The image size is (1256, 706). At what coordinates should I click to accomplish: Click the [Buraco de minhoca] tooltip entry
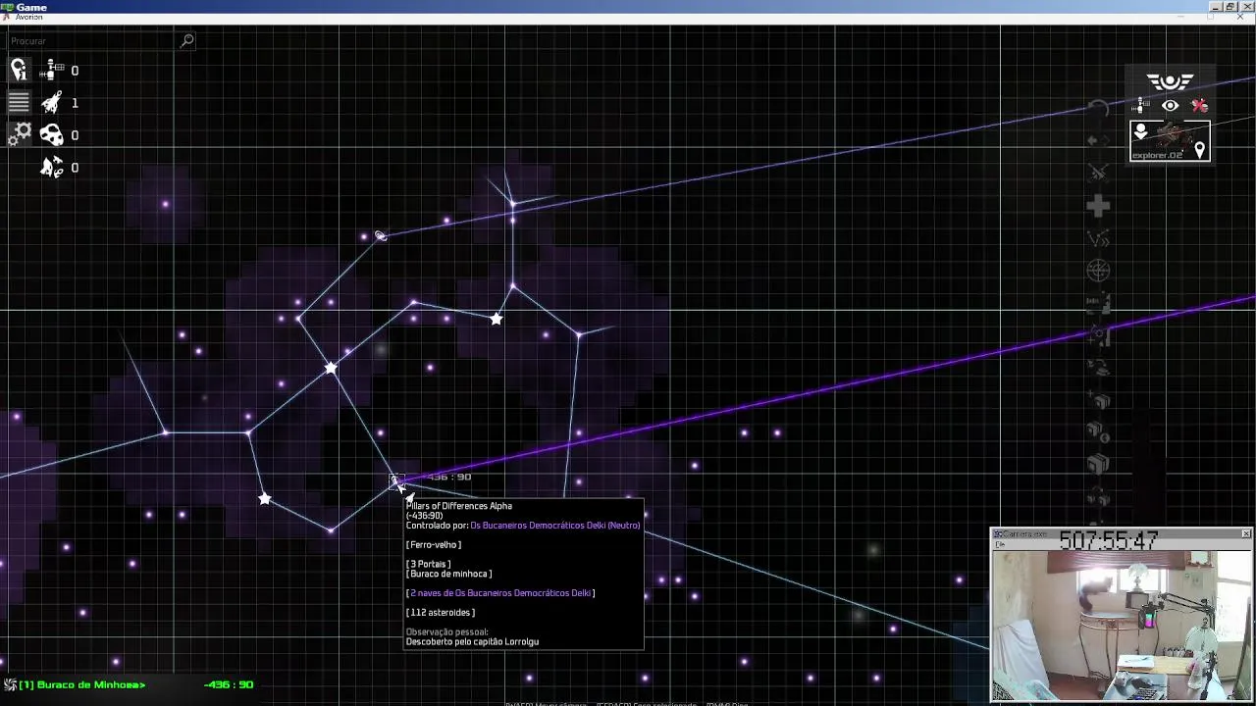click(449, 574)
